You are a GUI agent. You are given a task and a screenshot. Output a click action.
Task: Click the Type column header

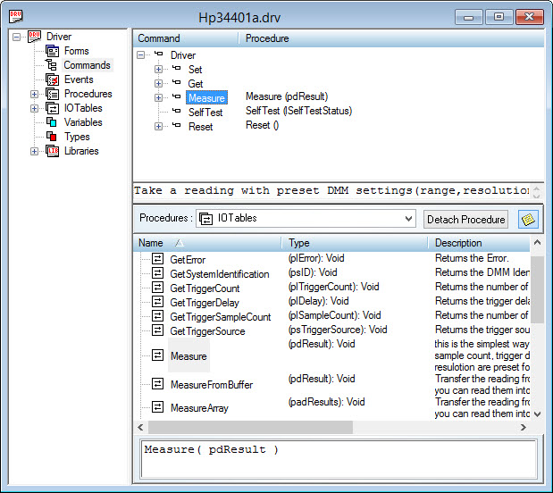[x=355, y=243]
